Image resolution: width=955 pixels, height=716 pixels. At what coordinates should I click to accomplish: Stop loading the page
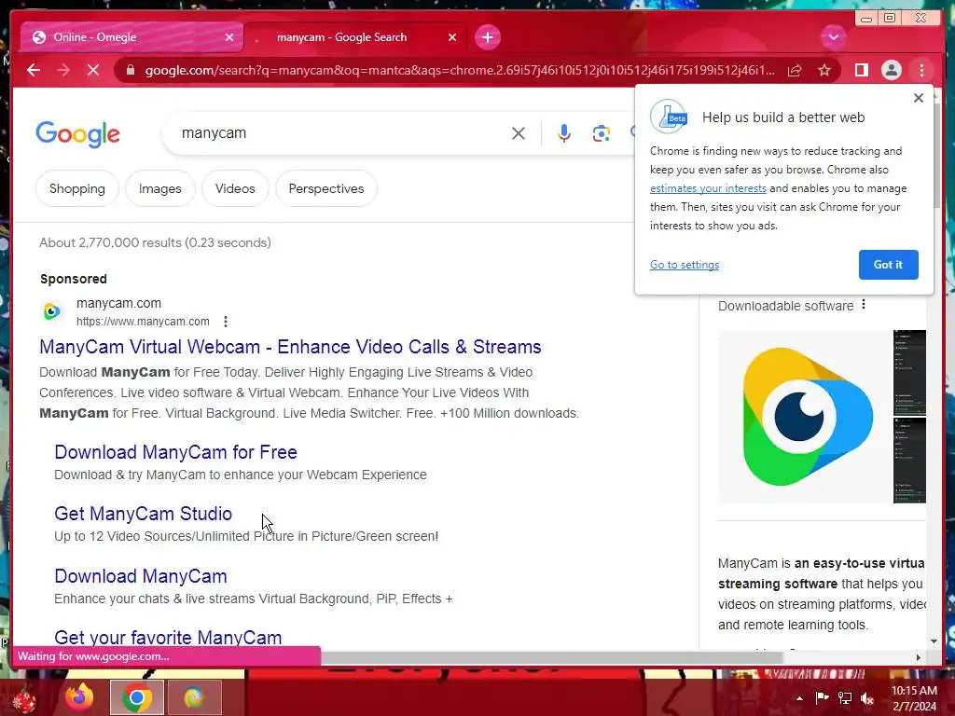point(93,70)
